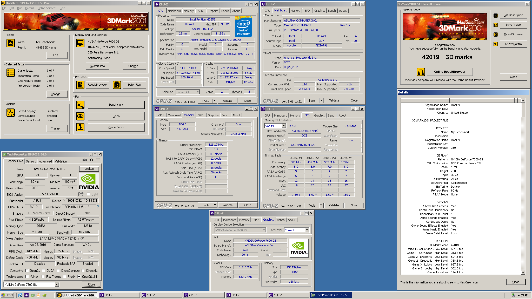The image size is (532, 299).
Task: Take a GPU-Z screenshot with the camera icon
Action: coord(85,160)
